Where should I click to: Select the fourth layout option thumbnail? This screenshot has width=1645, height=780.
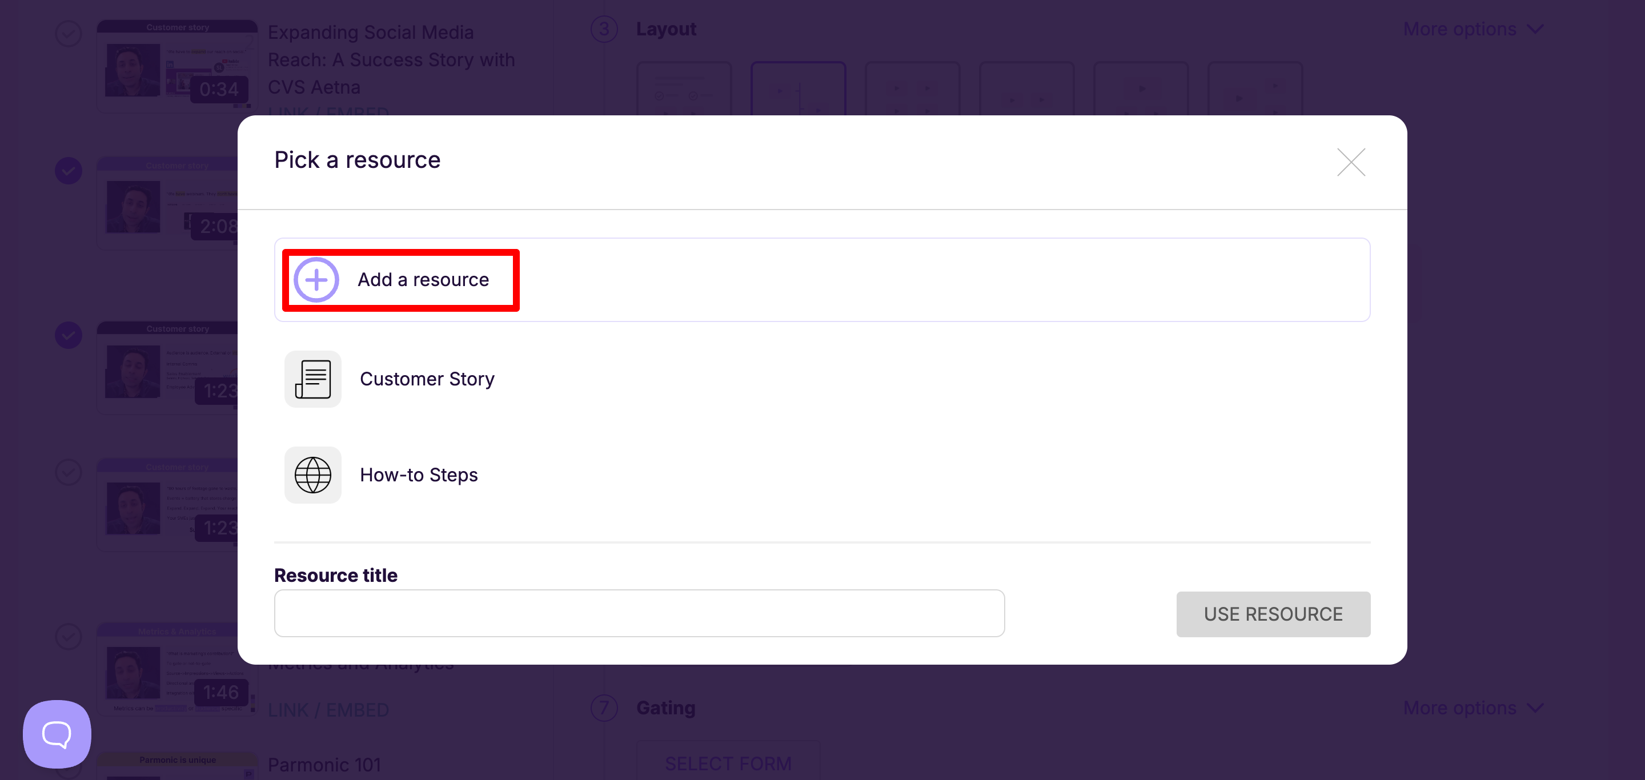pyautogui.click(x=1027, y=89)
